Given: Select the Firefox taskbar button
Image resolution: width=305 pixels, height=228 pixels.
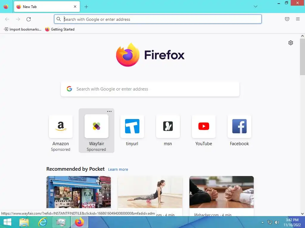Looking at the screenshot, I should tap(79, 222).
